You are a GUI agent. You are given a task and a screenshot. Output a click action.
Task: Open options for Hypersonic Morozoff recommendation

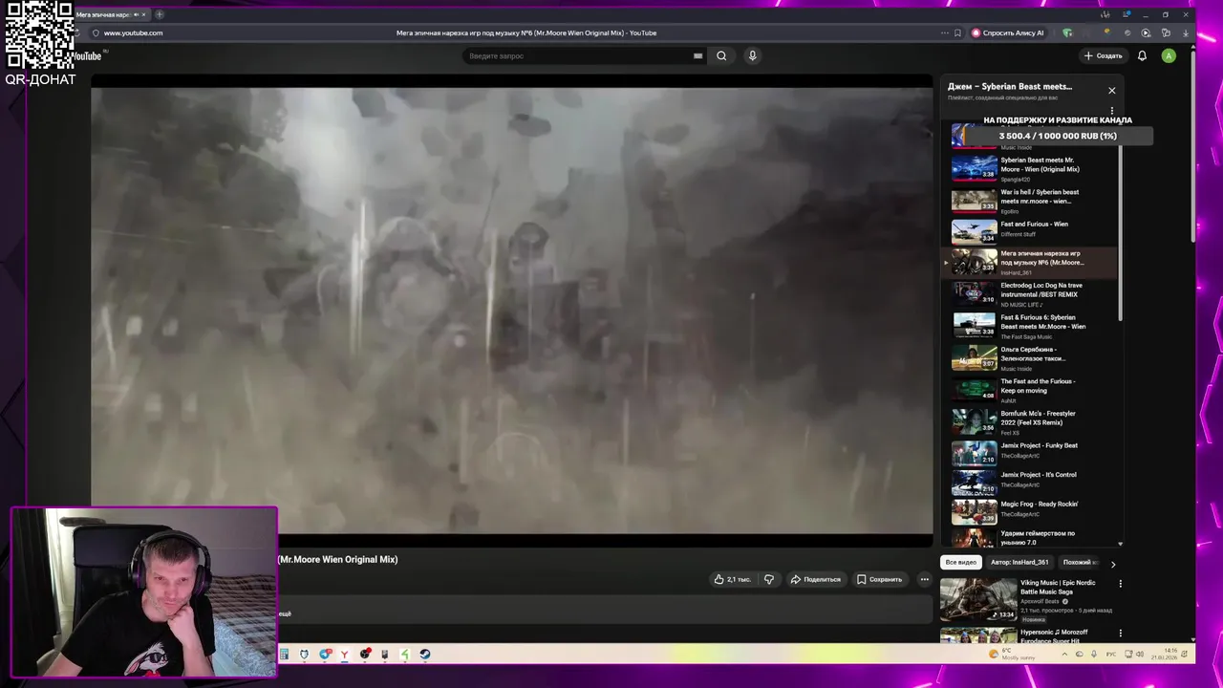click(x=1121, y=633)
